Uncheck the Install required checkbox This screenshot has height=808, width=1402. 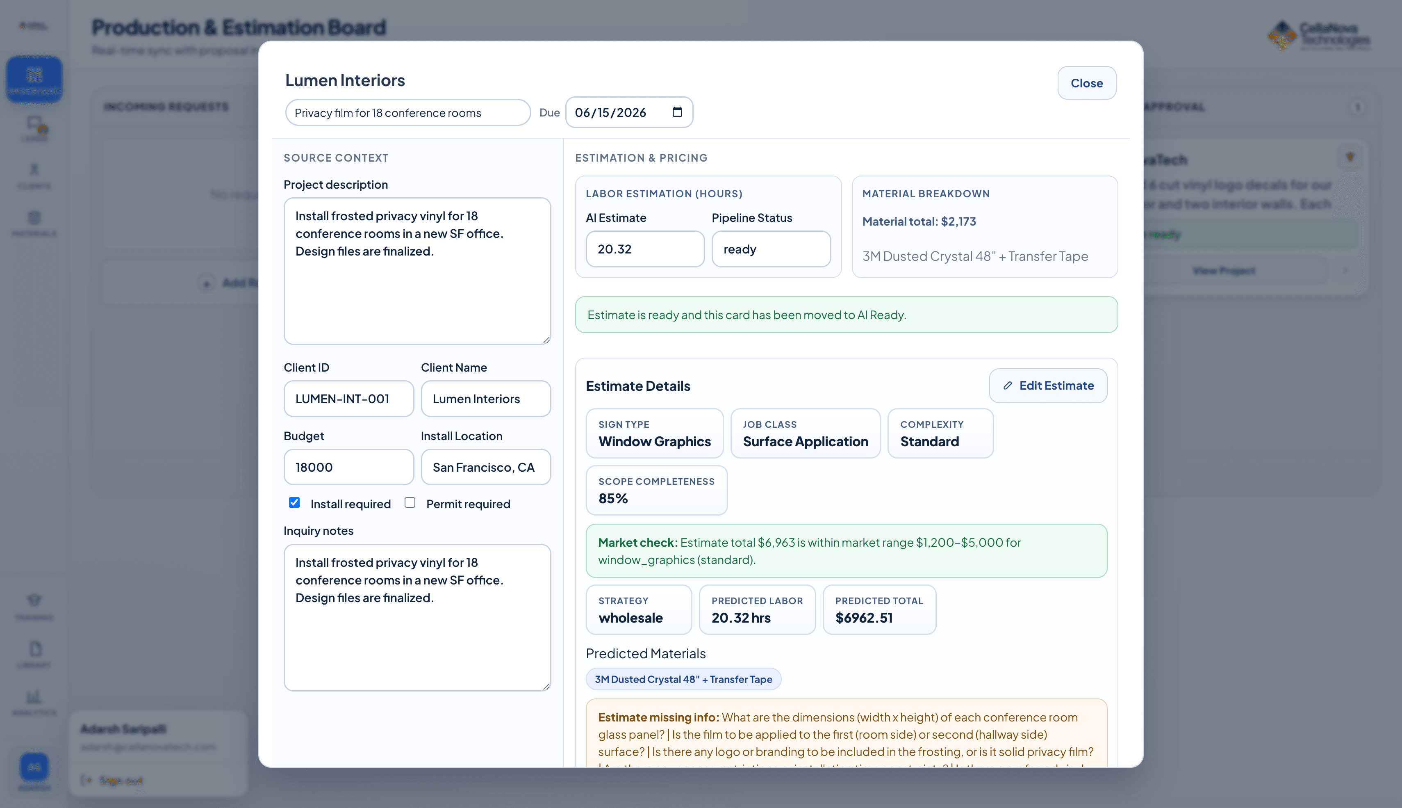tap(294, 502)
